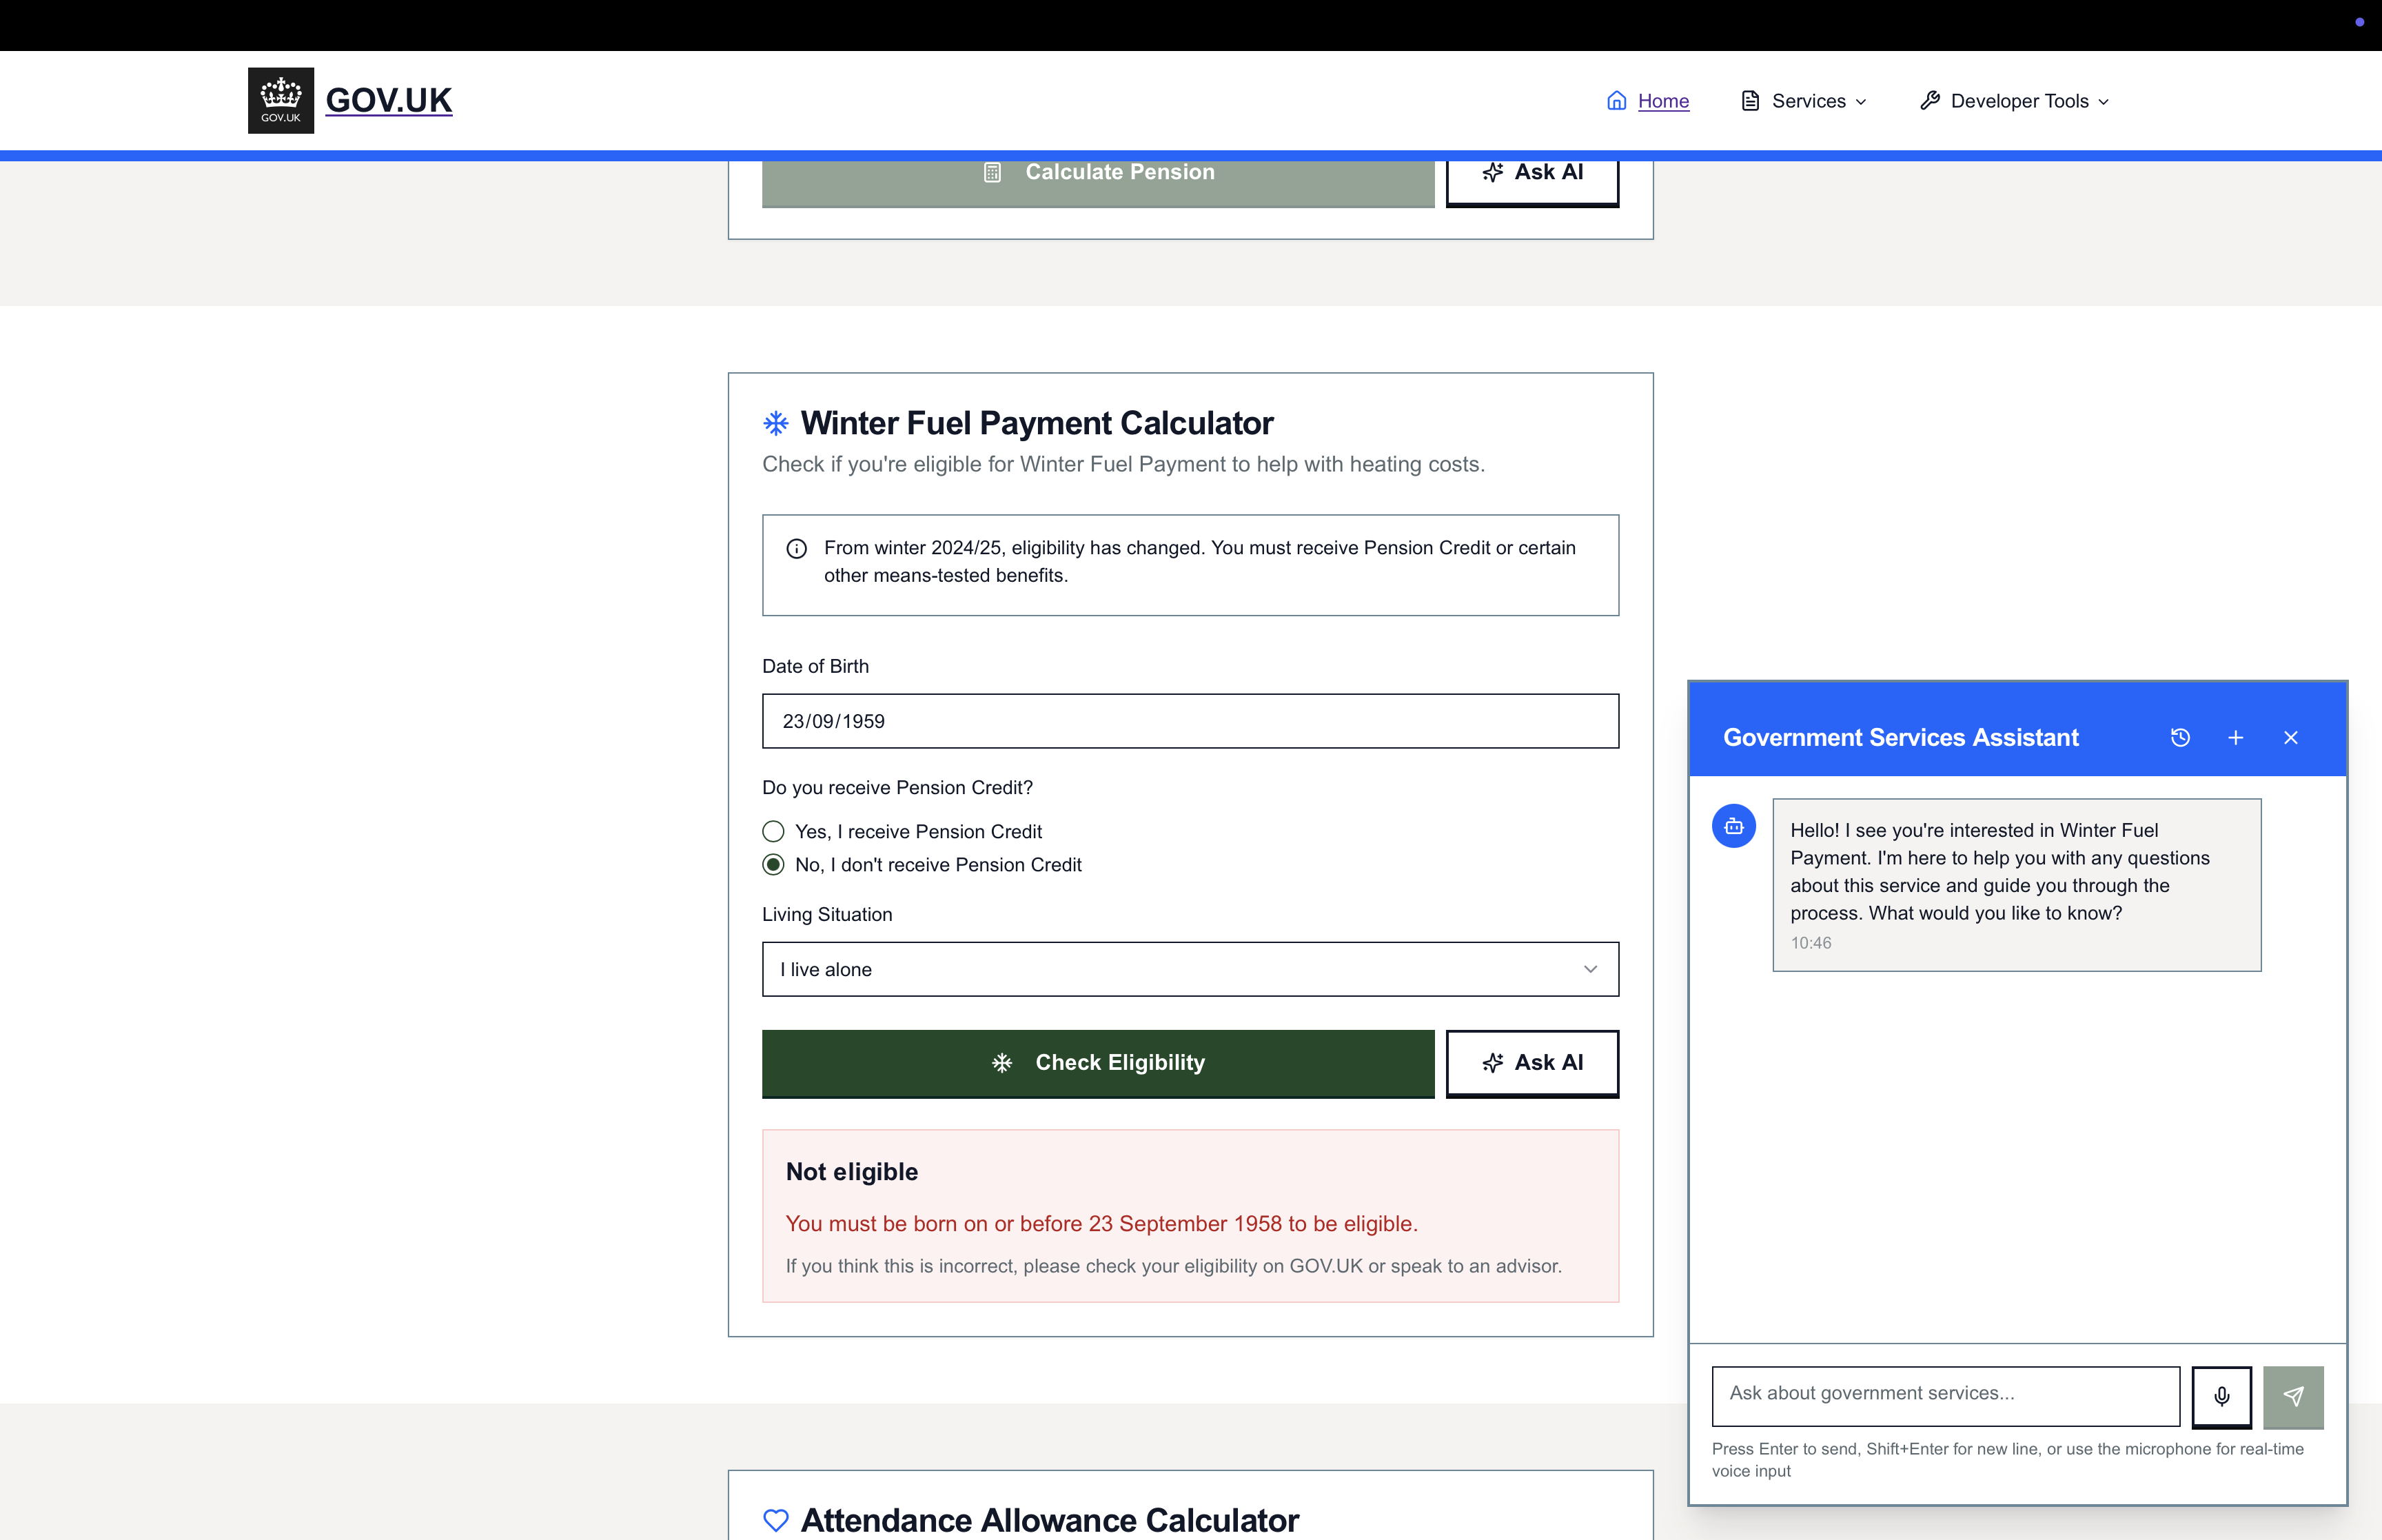Click the Date of Birth field
The height and width of the screenshot is (1540, 2382).
[1190, 721]
